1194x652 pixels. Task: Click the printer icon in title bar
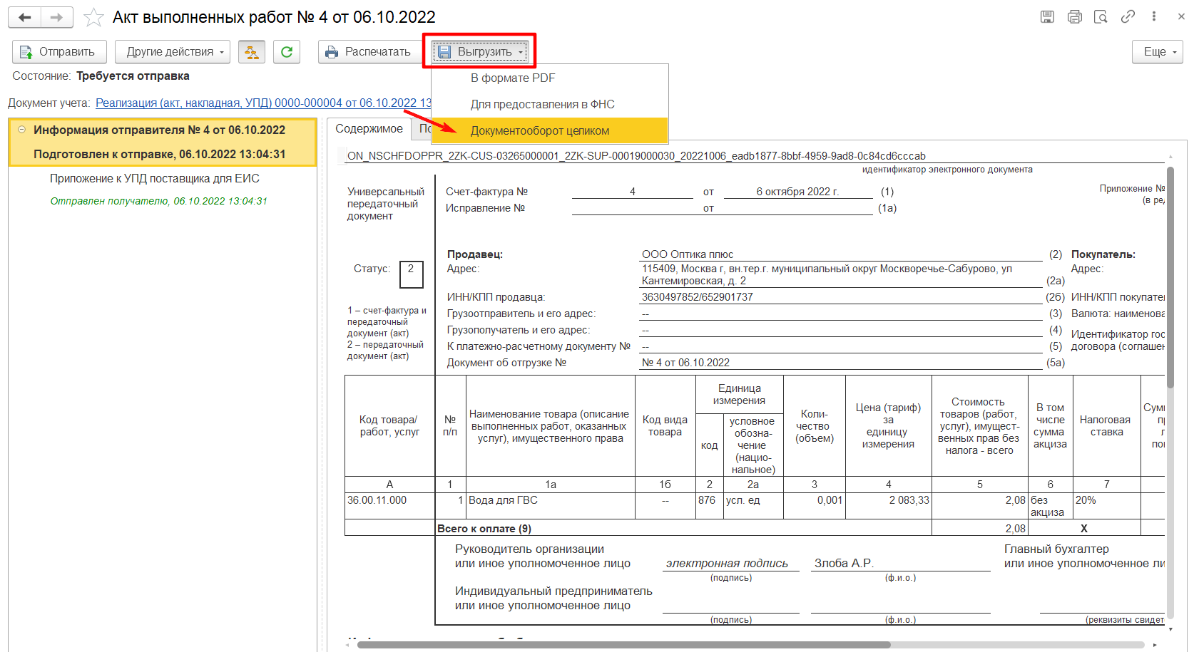click(x=1074, y=16)
